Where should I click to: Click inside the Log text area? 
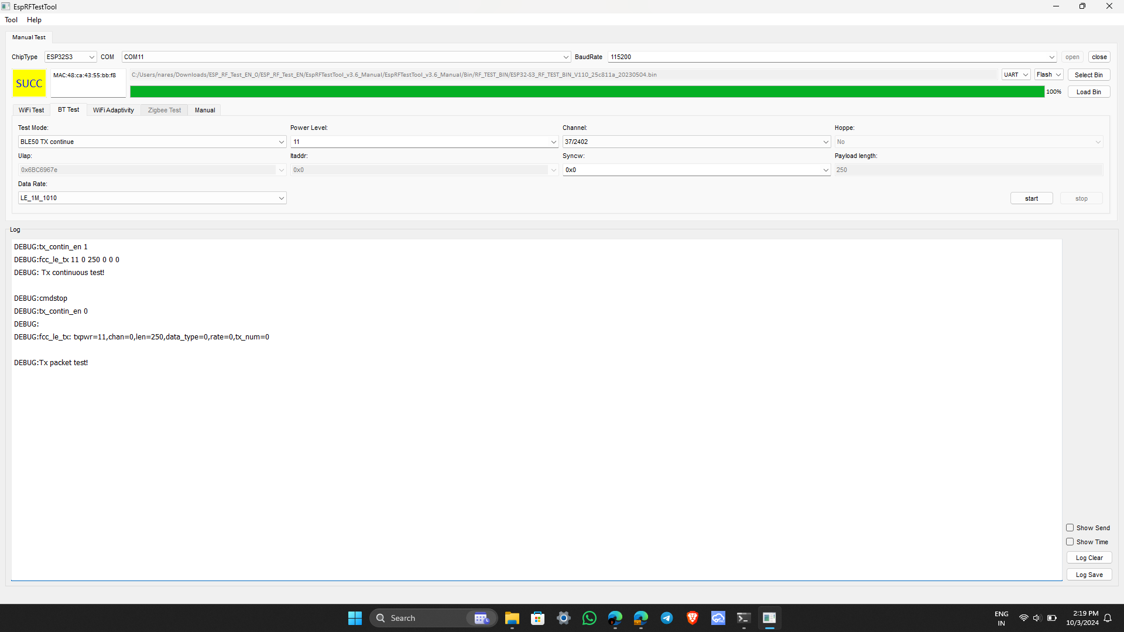pos(536,410)
